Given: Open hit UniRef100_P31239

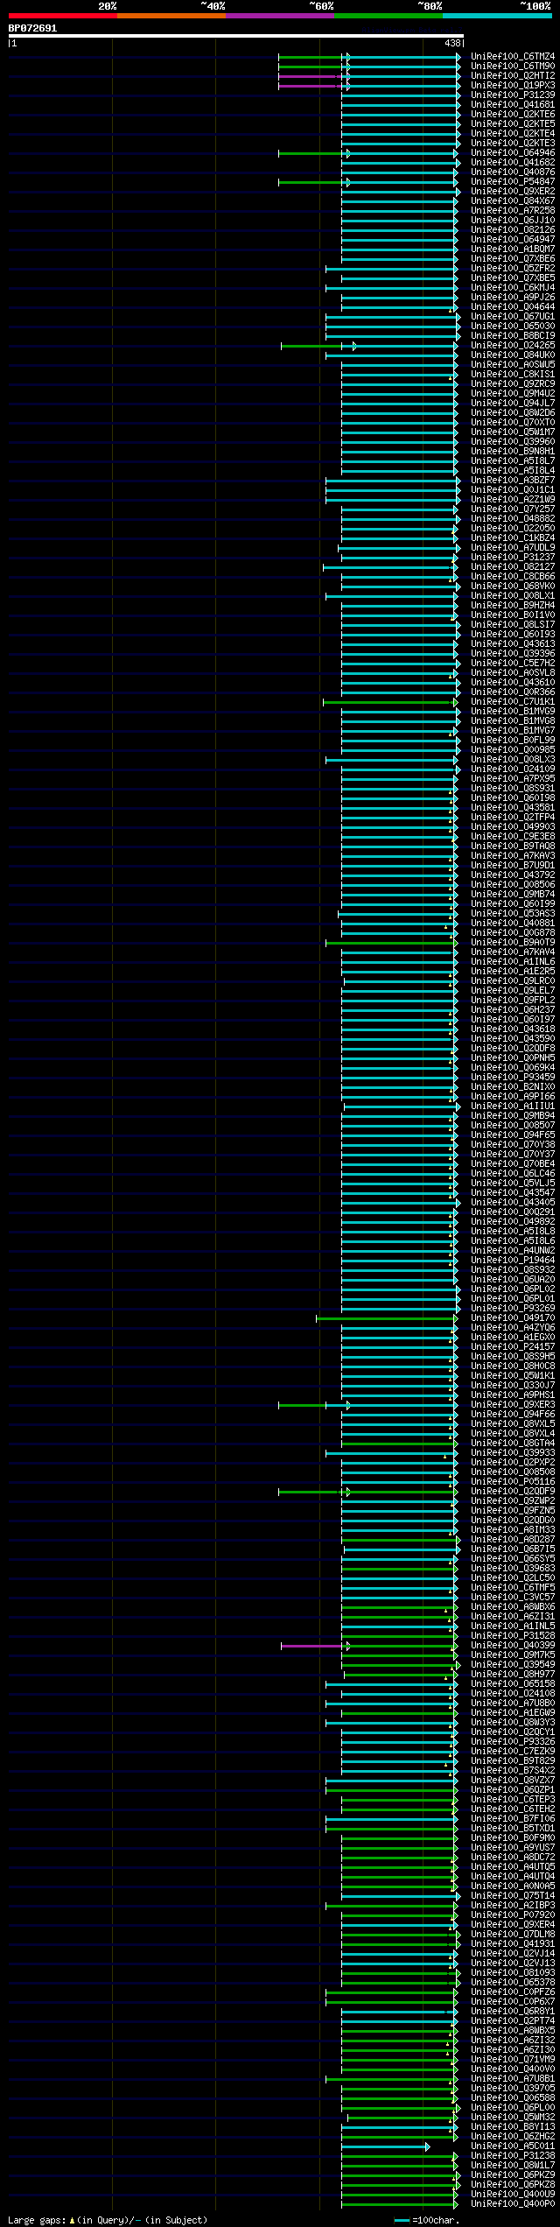Looking at the screenshot, I should [513, 95].
